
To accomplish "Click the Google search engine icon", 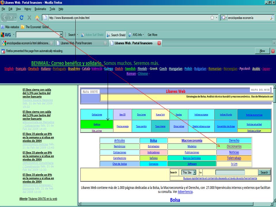I will point(223,18).
